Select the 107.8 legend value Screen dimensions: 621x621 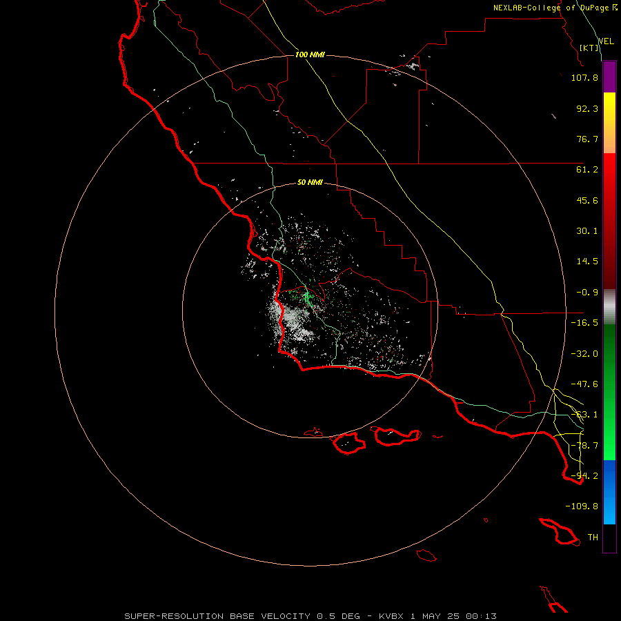coord(584,77)
